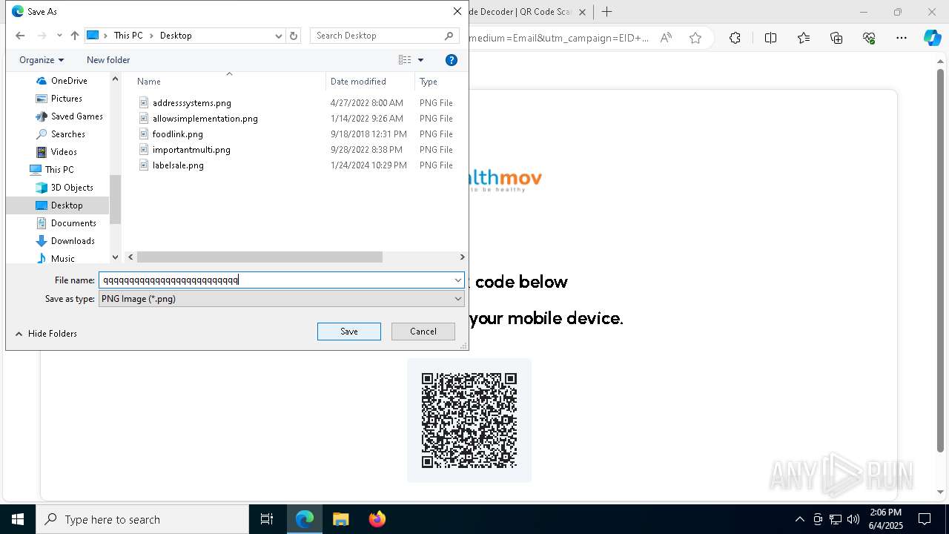
Task: Select This PC in the tree
Action: tap(59, 170)
